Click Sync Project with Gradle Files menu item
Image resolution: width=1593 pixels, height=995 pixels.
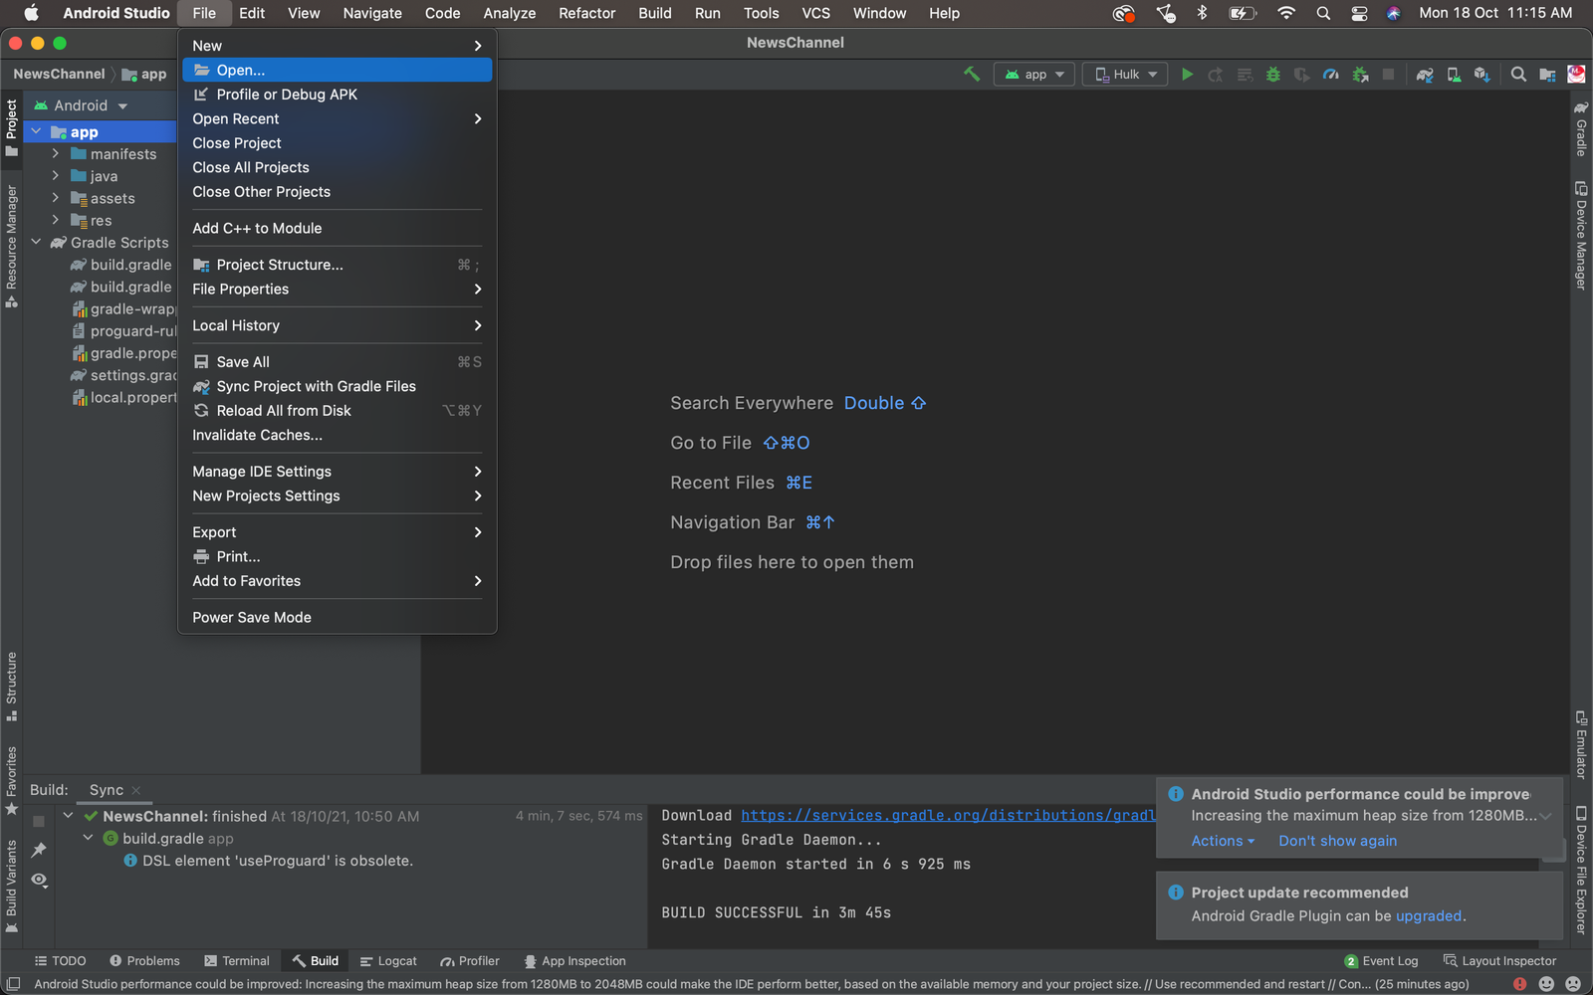pyautogui.click(x=338, y=386)
